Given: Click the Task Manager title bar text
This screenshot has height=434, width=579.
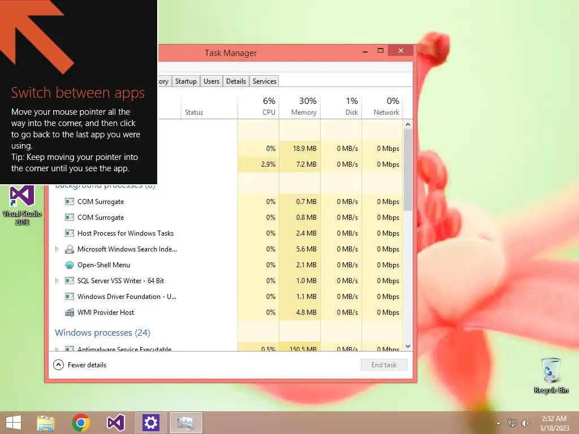Looking at the screenshot, I should tap(231, 53).
